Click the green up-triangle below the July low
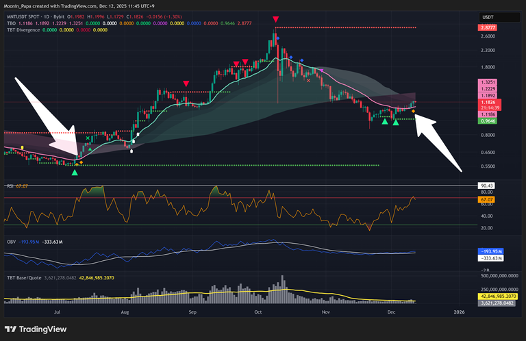Screen dimensions: 526x341 (x=75, y=172)
